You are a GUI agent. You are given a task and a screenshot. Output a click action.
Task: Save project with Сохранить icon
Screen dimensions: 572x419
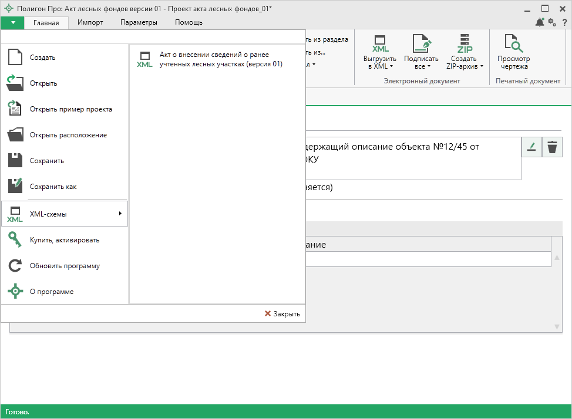coord(15,161)
